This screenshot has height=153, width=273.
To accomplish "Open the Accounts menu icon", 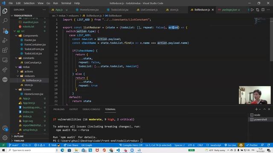I will pyautogui.click(x=5, y=128).
